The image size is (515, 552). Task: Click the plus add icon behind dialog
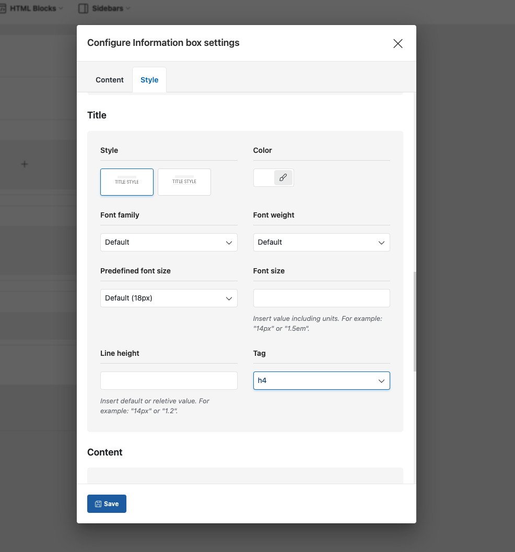25,164
